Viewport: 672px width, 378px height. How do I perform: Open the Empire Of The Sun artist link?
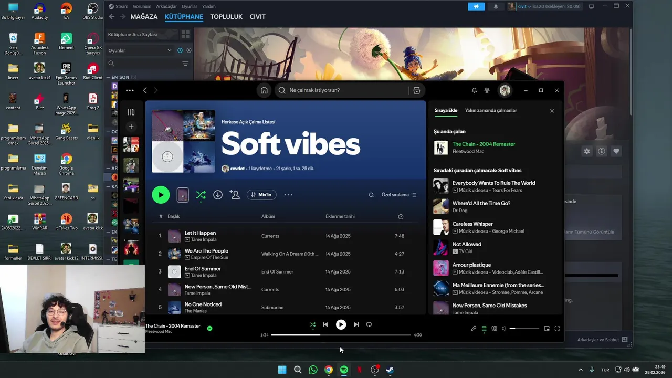click(209, 257)
